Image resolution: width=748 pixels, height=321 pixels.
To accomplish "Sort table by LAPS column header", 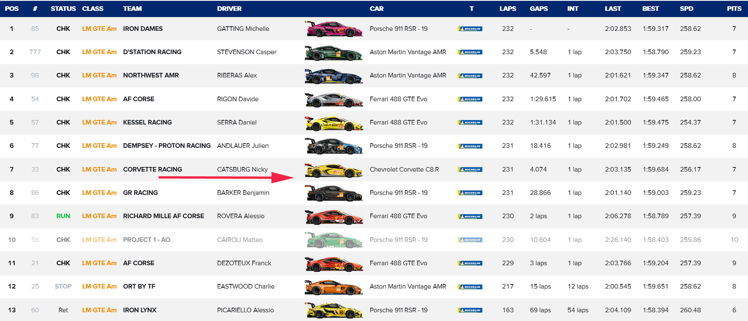I will click(508, 9).
